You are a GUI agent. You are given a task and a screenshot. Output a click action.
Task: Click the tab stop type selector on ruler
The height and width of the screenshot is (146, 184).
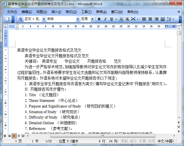point(6,26)
